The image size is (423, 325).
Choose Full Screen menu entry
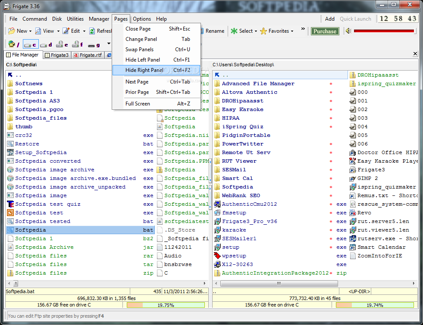156,104
